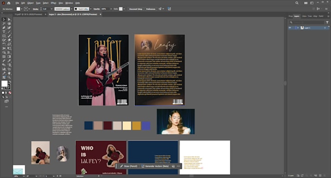The width and height of the screenshot is (331, 178).
Task: Open the Effect menu
Action: click(x=54, y=3)
